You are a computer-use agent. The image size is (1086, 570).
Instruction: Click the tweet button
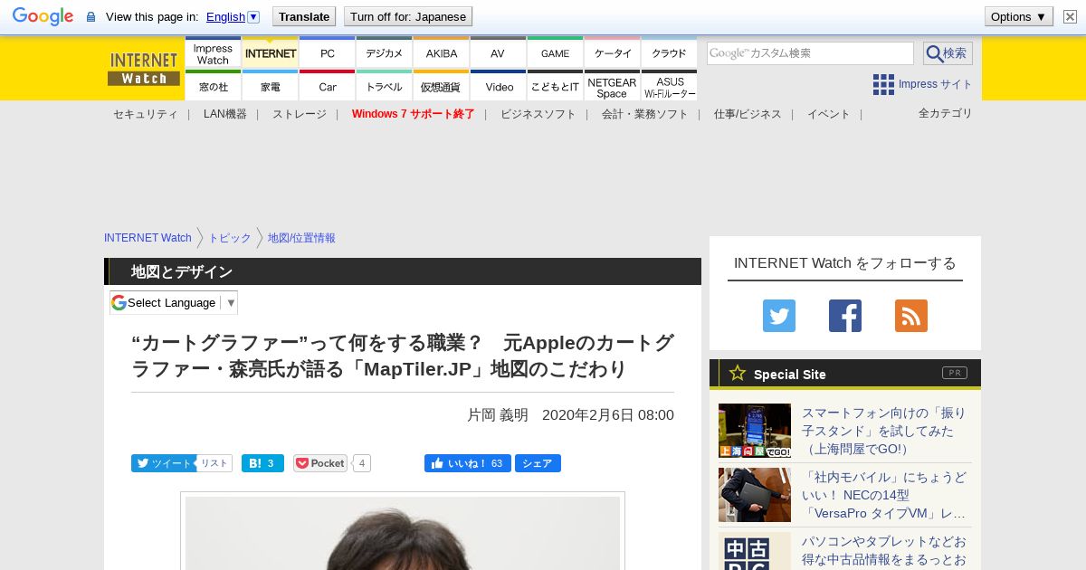point(163,463)
